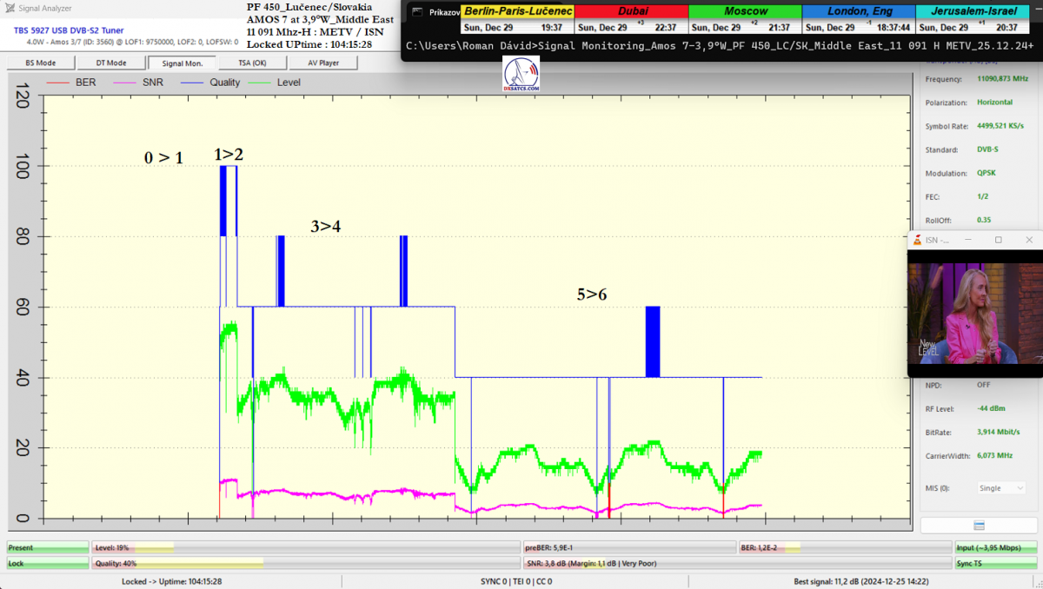This screenshot has height=589, width=1043.
Task: Close the VLC ISN player window
Action: click(x=1029, y=240)
